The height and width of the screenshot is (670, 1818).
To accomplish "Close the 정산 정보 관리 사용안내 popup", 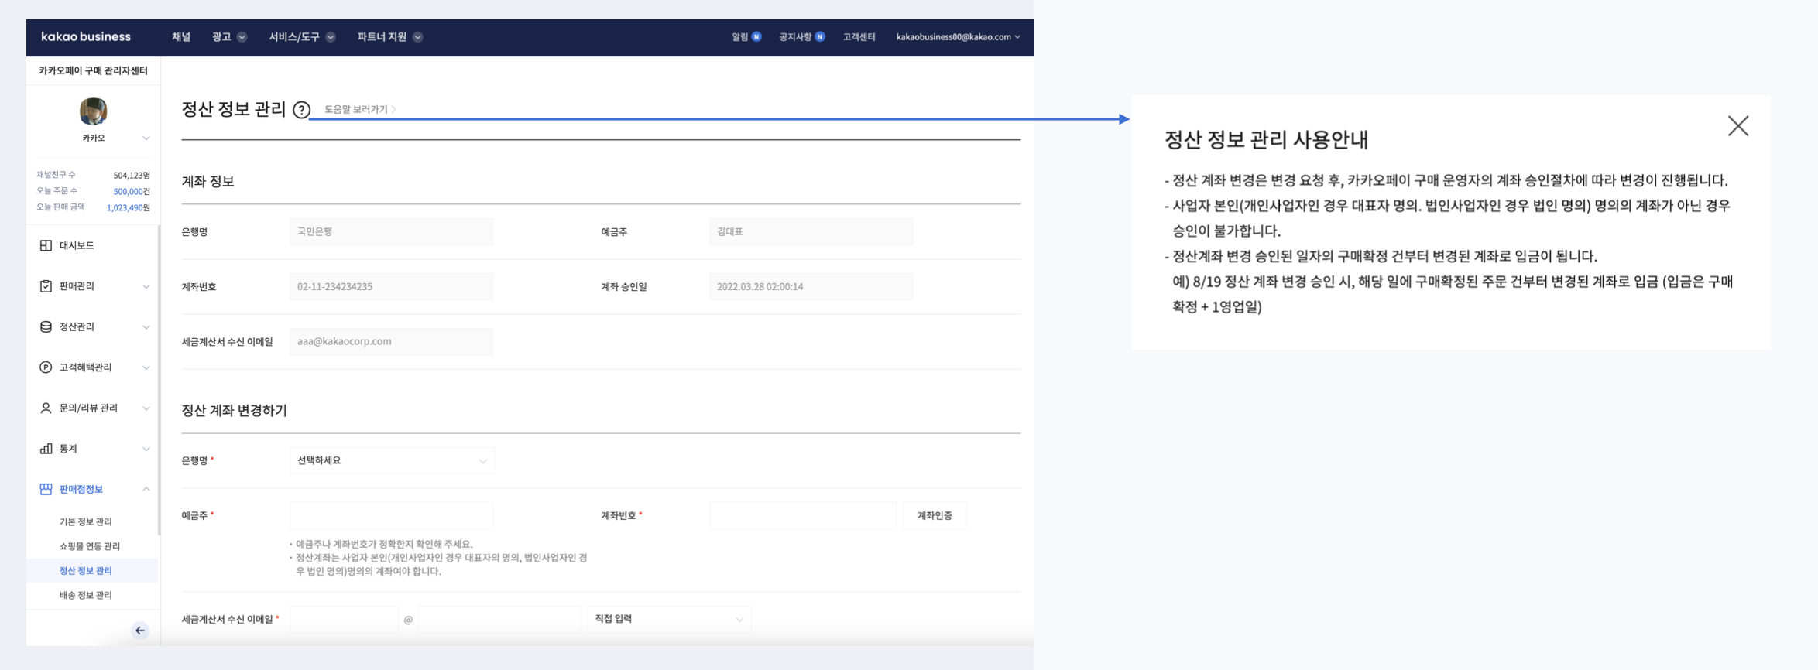I will click(1738, 126).
